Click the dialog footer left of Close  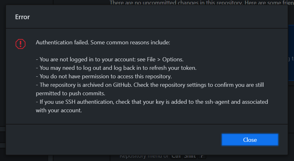point(113,140)
